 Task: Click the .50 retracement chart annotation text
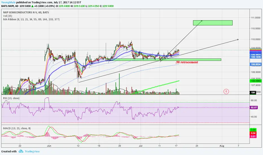pos(187,62)
